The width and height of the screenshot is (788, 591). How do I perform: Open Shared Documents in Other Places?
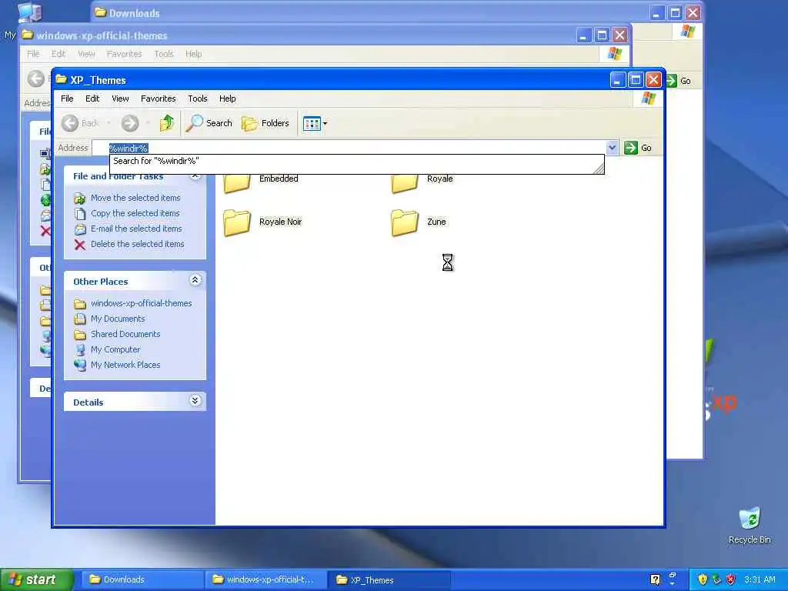coord(125,334)
